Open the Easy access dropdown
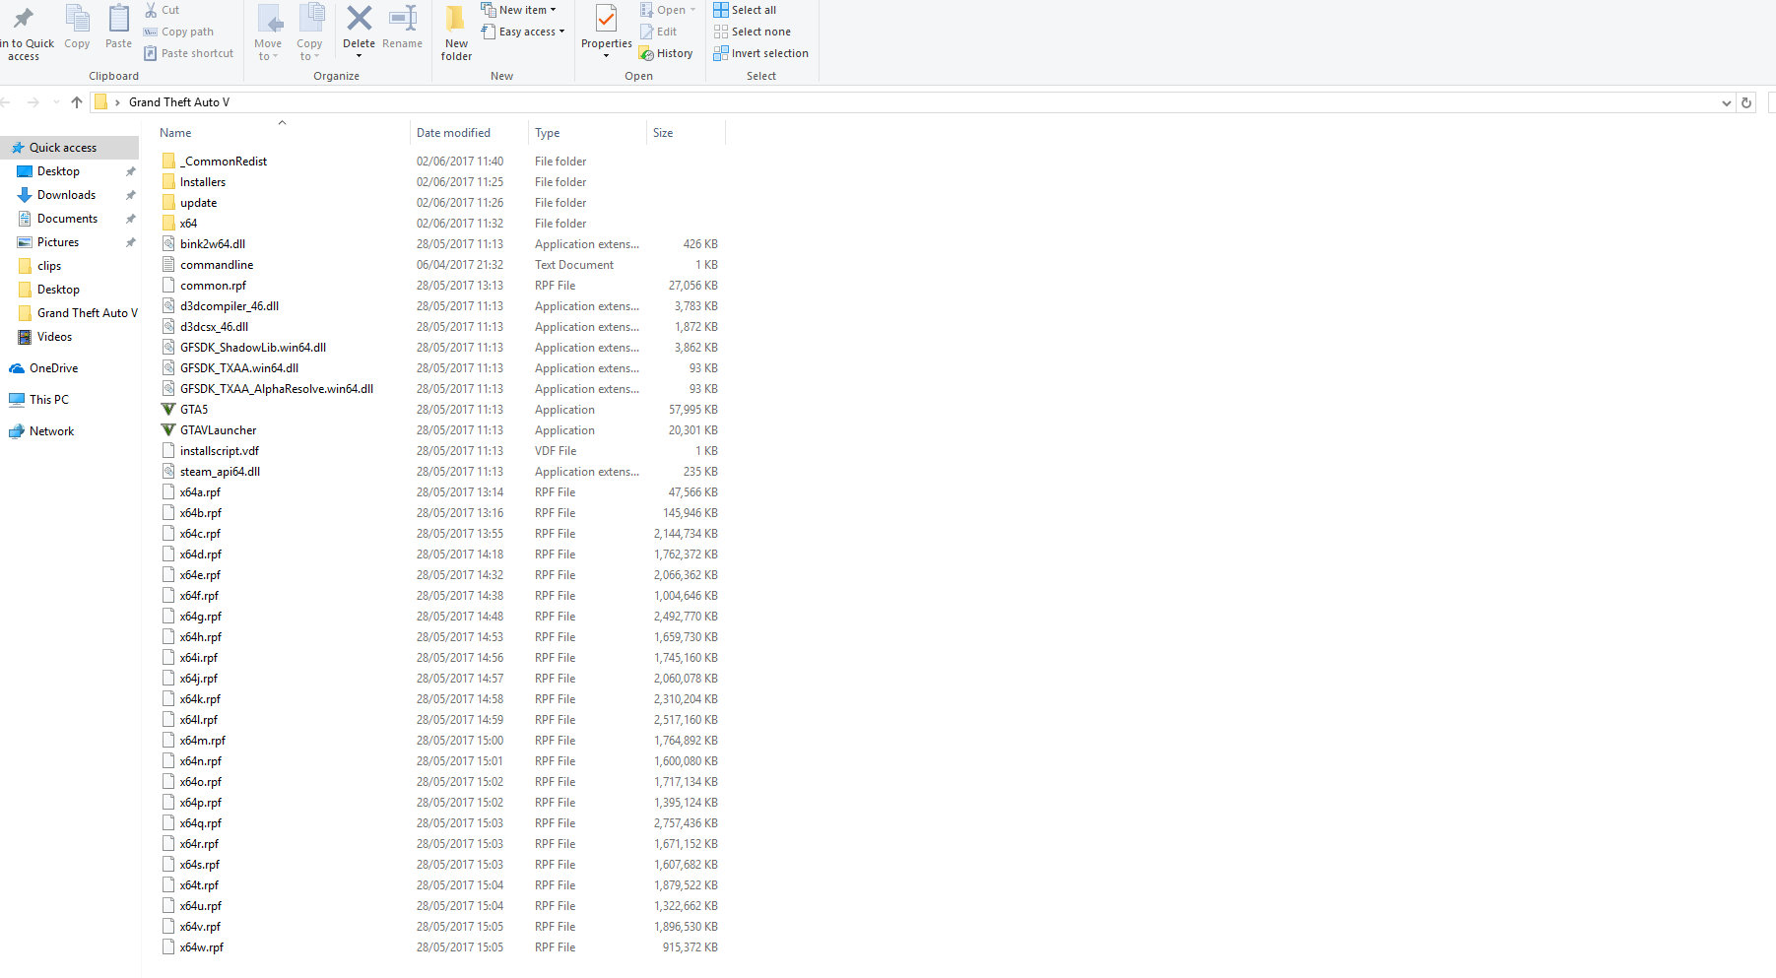1776x978 pixels. click(523, 32)
